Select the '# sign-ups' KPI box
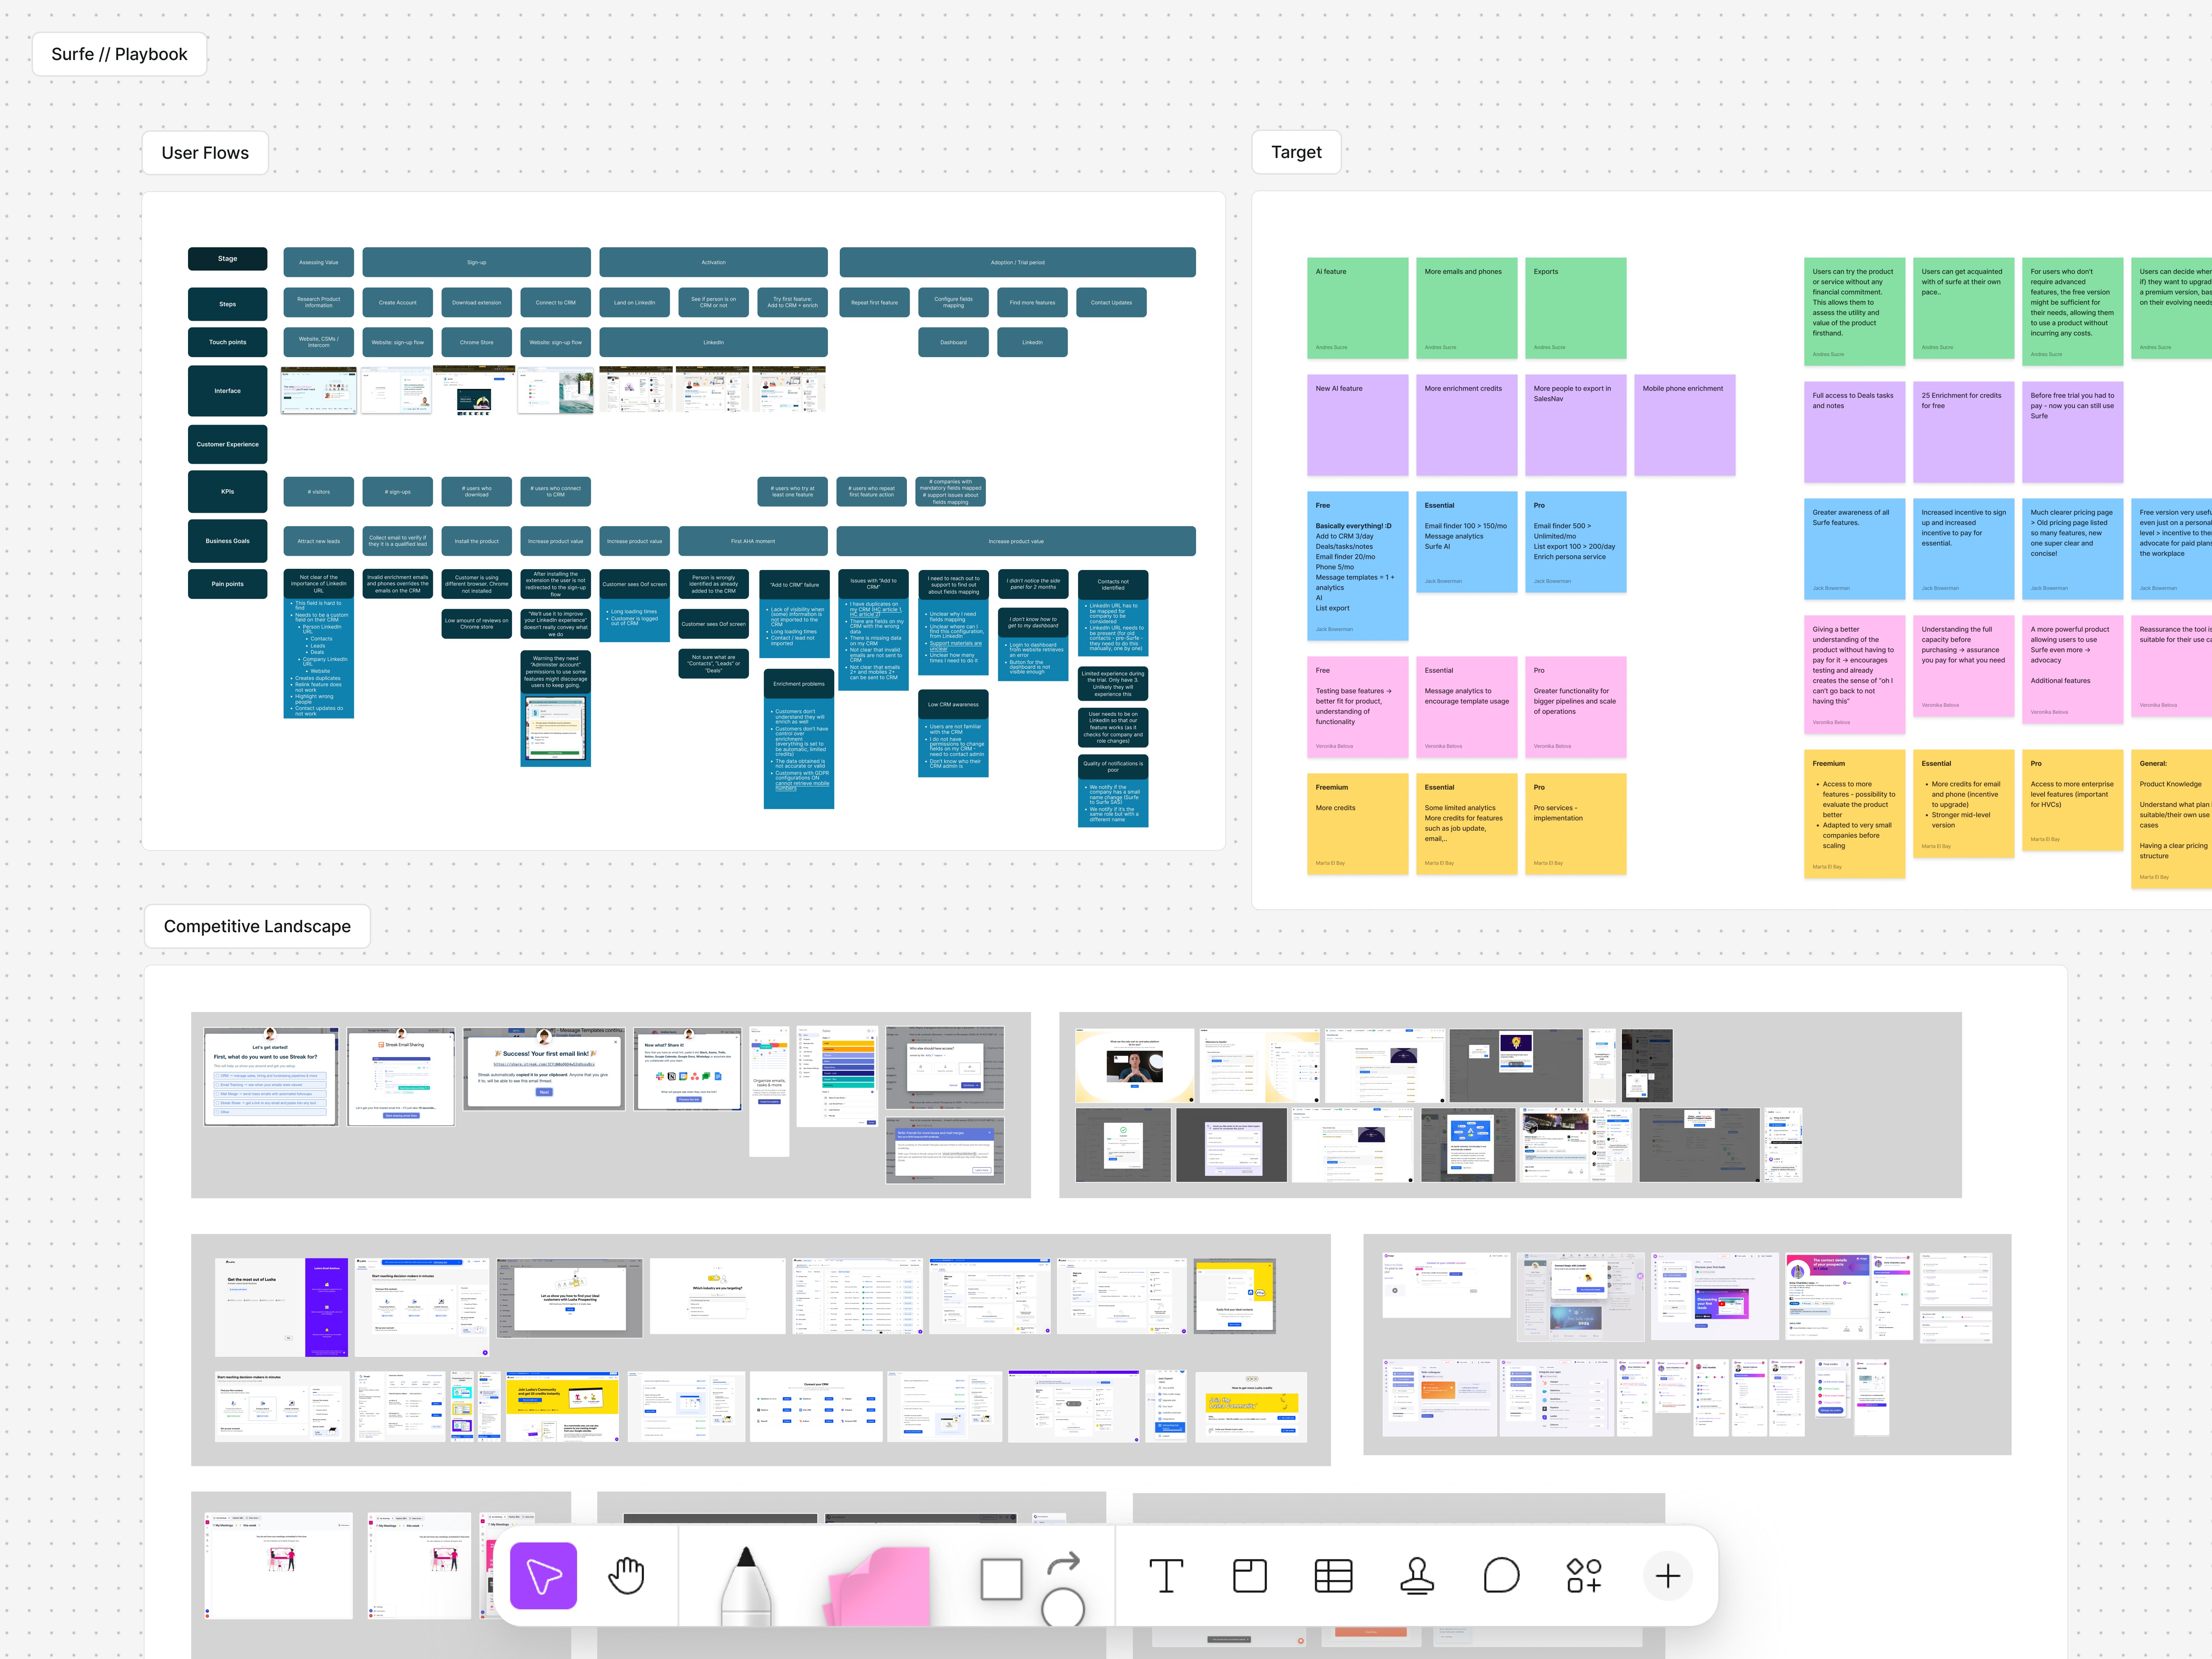The width and height of the screenshot is (2212, 1659). coord(398,492)
